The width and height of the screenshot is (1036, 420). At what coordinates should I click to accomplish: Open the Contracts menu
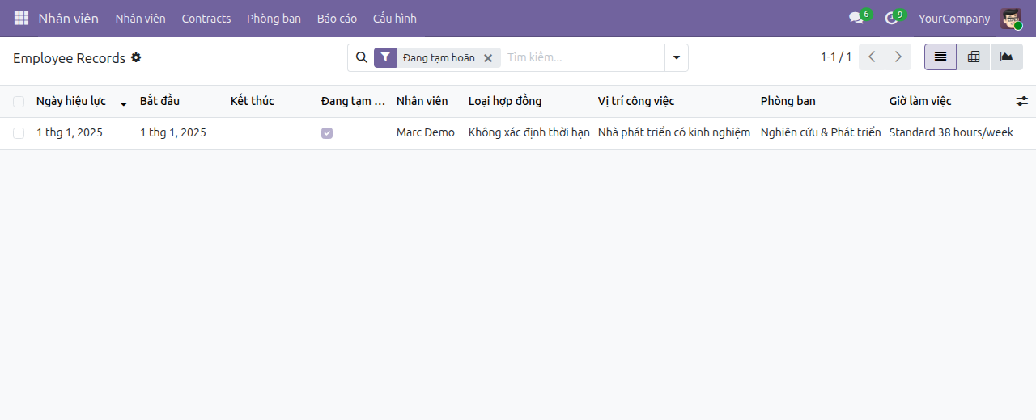206,18
